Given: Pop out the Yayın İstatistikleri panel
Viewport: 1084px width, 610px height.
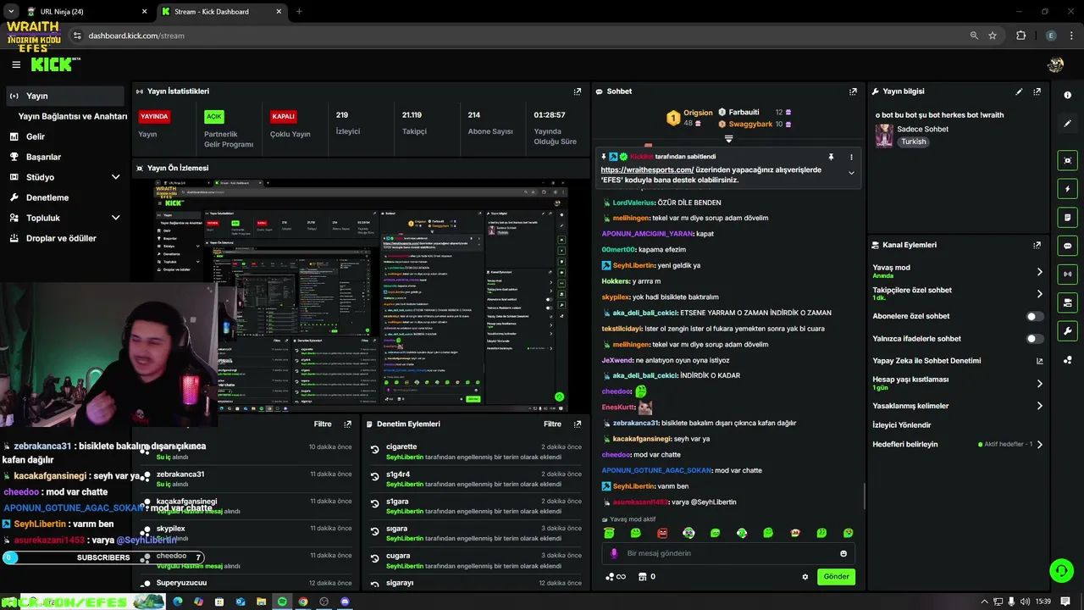Looking at the screenshot, I should (578, 91).
